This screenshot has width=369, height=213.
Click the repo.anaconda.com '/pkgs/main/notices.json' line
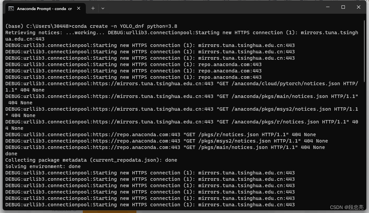[165, 147]
